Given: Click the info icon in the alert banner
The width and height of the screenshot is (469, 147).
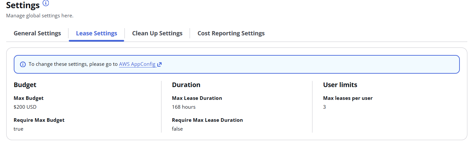Looking at the screenshot, I should coord(23,64).
